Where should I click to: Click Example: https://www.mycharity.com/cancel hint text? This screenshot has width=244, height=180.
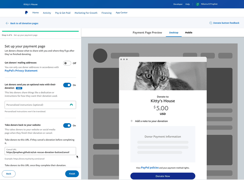pyautogui.click(x=24, y=159)
